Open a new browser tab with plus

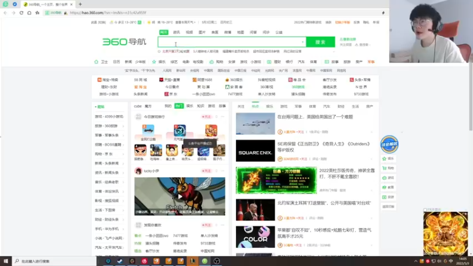(80, 4)
